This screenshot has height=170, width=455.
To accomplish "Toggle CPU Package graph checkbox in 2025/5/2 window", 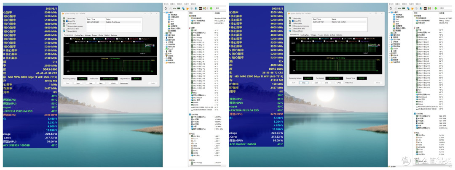I will pyautogui.click(x=297, y=39).
